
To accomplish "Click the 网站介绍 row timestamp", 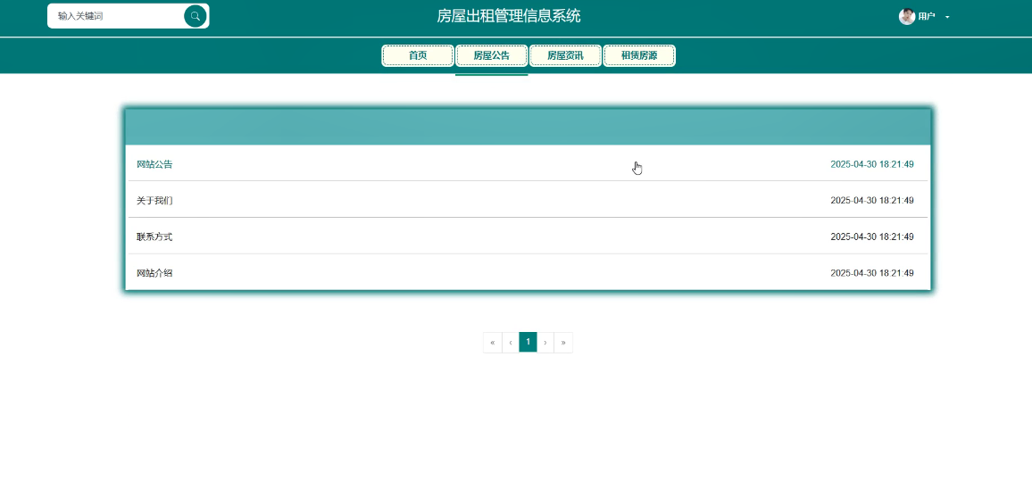I will (x=872, y=273).
